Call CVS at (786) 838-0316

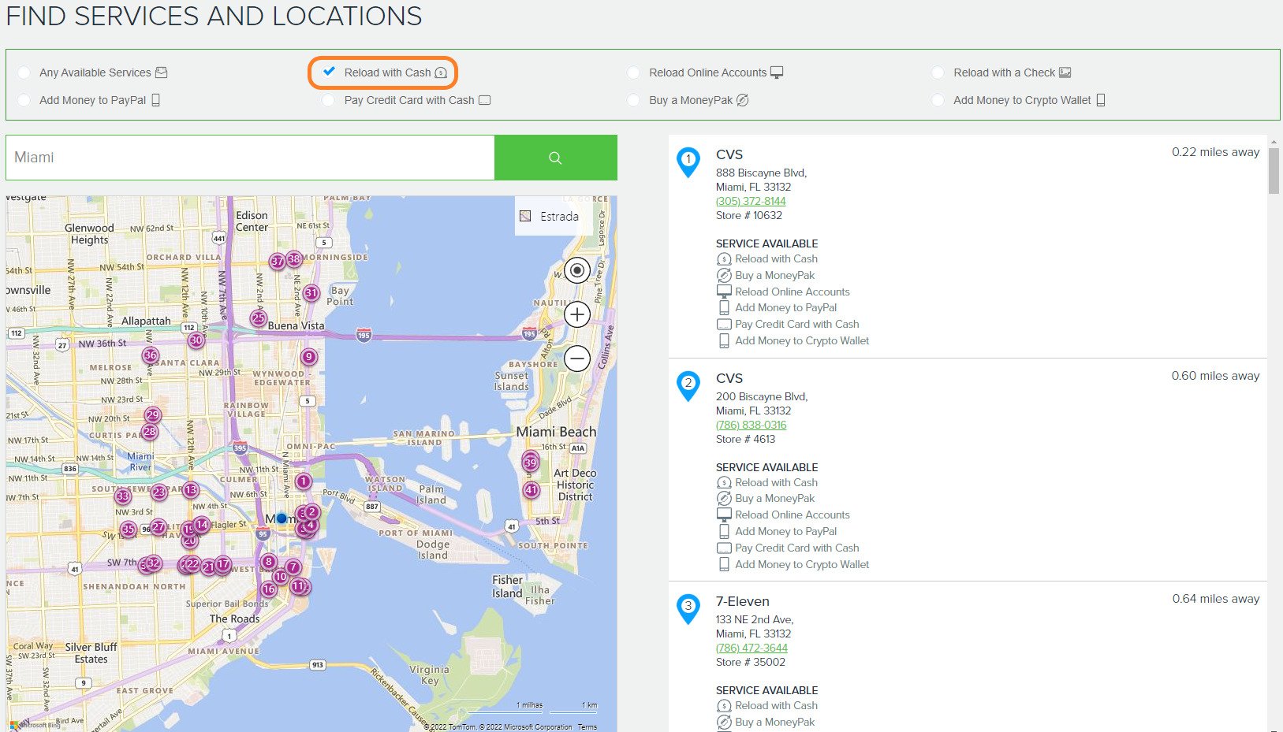[x=751, y=425]
